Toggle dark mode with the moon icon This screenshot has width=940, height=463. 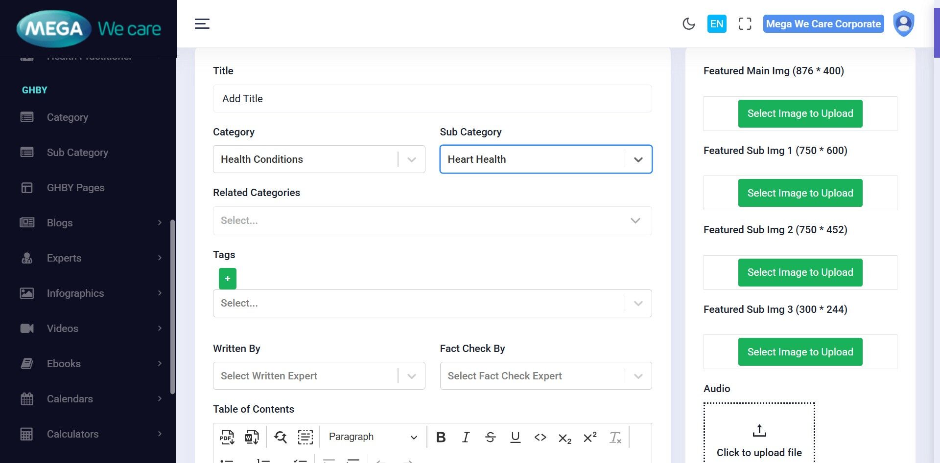click(x=688, y=24)
